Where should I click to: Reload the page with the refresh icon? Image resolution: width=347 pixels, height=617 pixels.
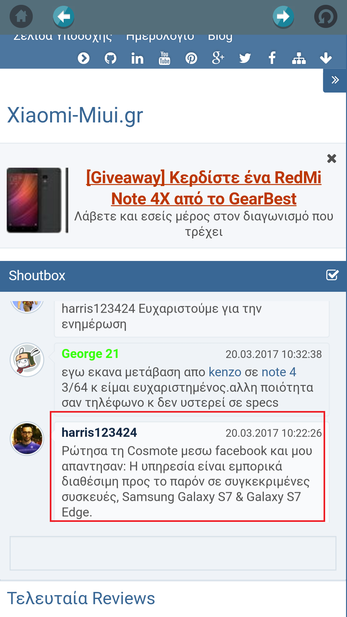tap(326, 16)
